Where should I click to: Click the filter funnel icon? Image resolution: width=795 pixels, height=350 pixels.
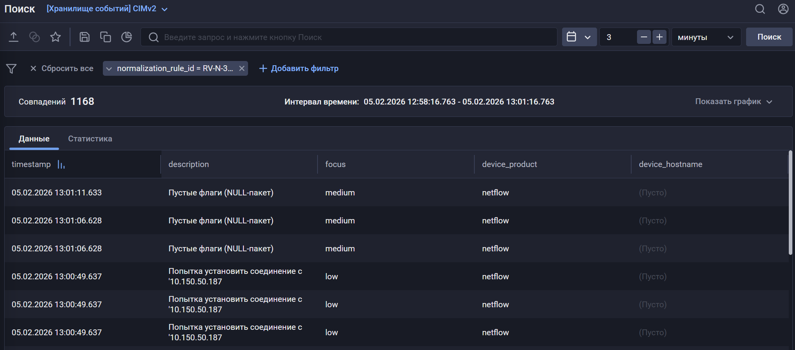coord(11,68)
